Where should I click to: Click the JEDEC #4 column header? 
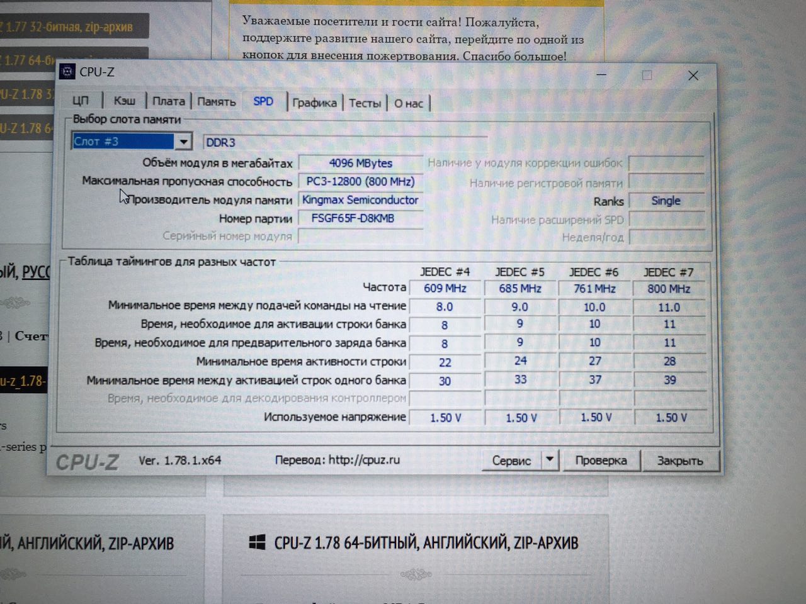[x=445, y=272]
